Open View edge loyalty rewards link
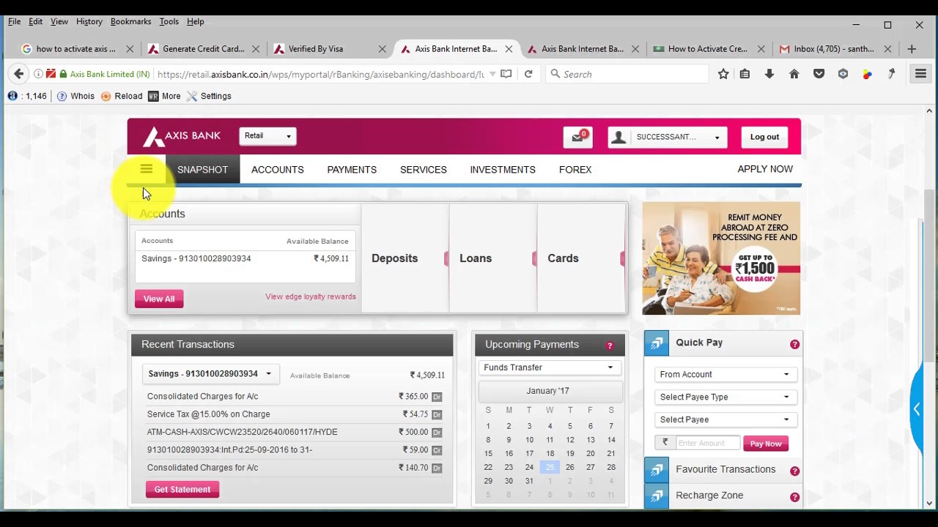The height and width of the screenshot is (527, 938). [311, 297]
